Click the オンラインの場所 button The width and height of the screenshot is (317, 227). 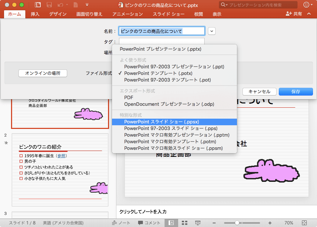coord(43,73)
